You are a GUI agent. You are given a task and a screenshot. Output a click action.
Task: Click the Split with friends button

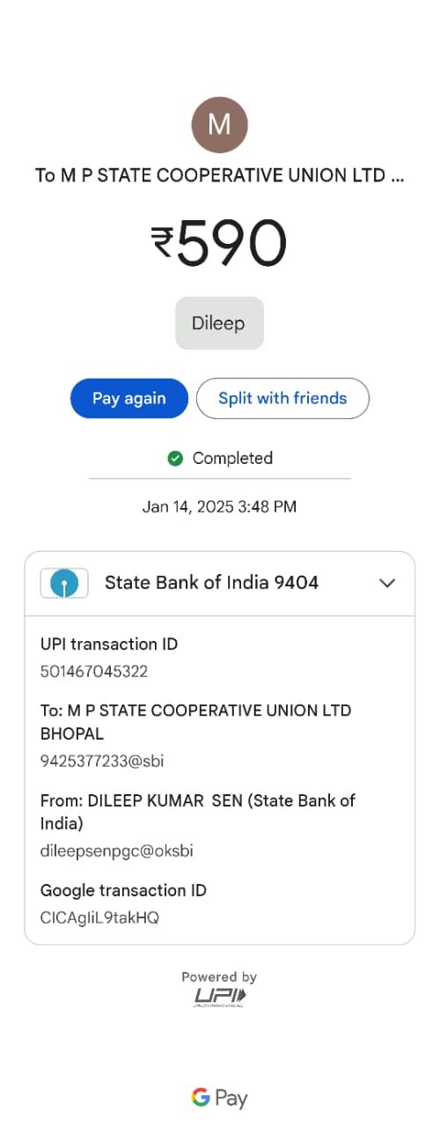click(x=282, y=398)
